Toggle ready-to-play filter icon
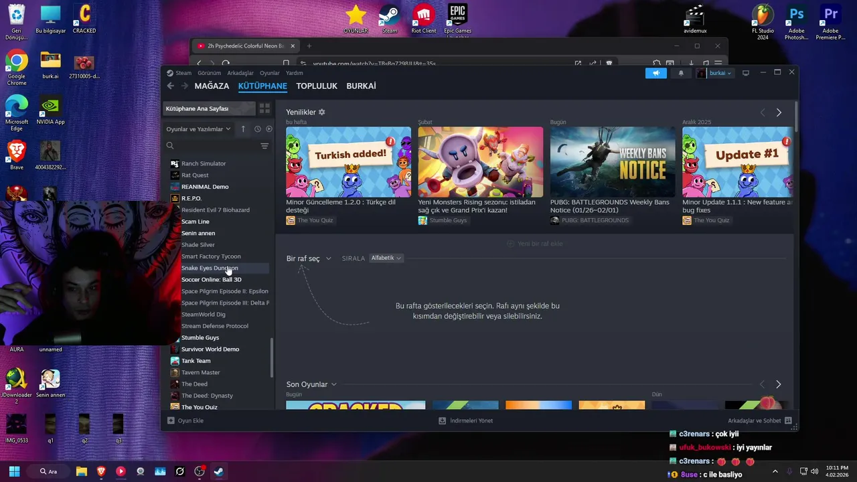The image size is (857, 482). [x=269, y=129]
